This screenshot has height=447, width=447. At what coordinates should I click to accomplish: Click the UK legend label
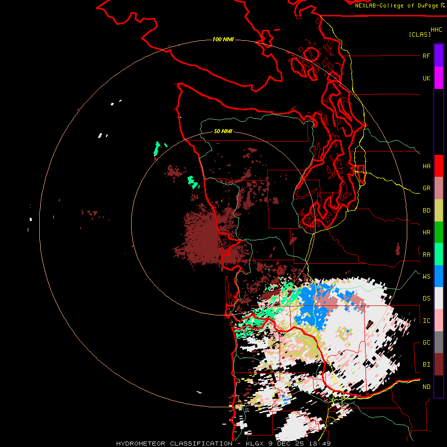pyautogui.click(x=426, y=78)
